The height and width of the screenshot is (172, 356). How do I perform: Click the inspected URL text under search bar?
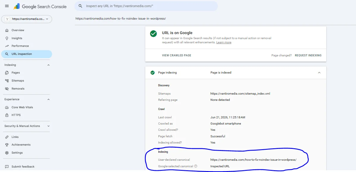click(121, 18)
